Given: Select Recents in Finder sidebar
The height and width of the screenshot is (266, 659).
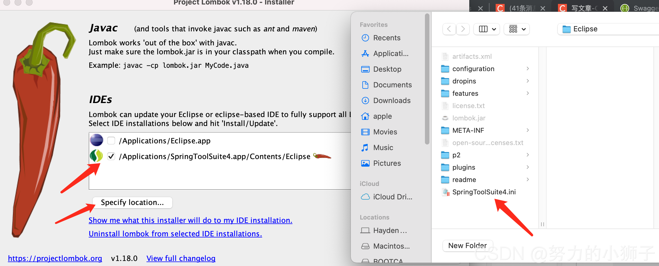Looking at the screenshot, I should point(387,38).
